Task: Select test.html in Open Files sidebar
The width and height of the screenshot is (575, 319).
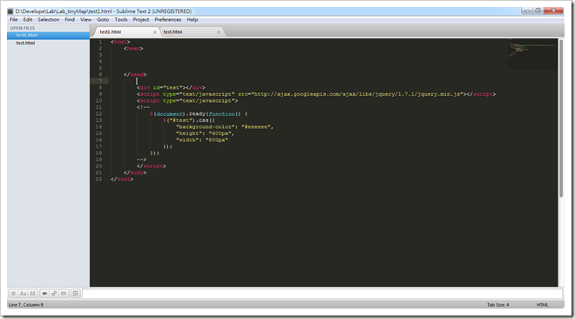Action: [x=48, y=43]
